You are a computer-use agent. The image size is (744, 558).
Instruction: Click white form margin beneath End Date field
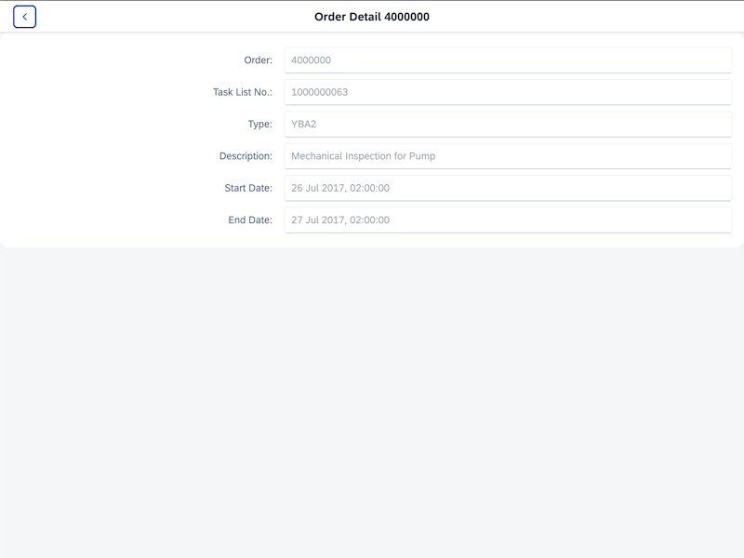click(x=508, y=240)
